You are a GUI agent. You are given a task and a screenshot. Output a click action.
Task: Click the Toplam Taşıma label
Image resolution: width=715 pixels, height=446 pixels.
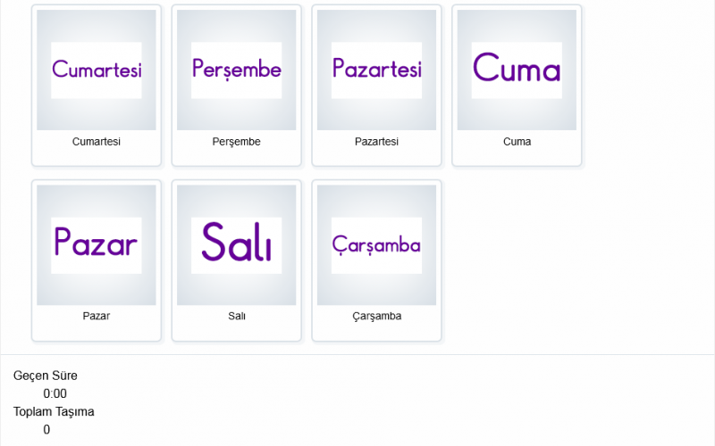click(x=54, y=411)
